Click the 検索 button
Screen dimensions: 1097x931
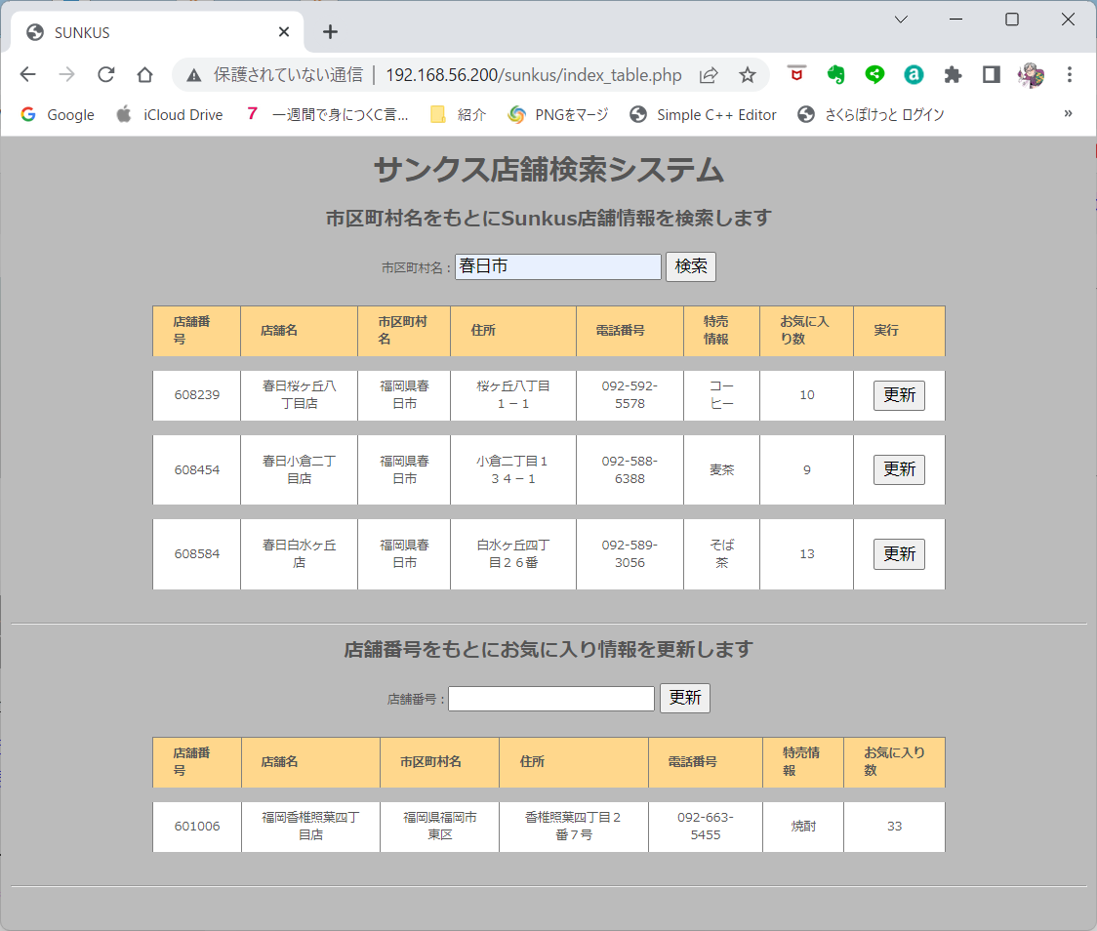691,266
